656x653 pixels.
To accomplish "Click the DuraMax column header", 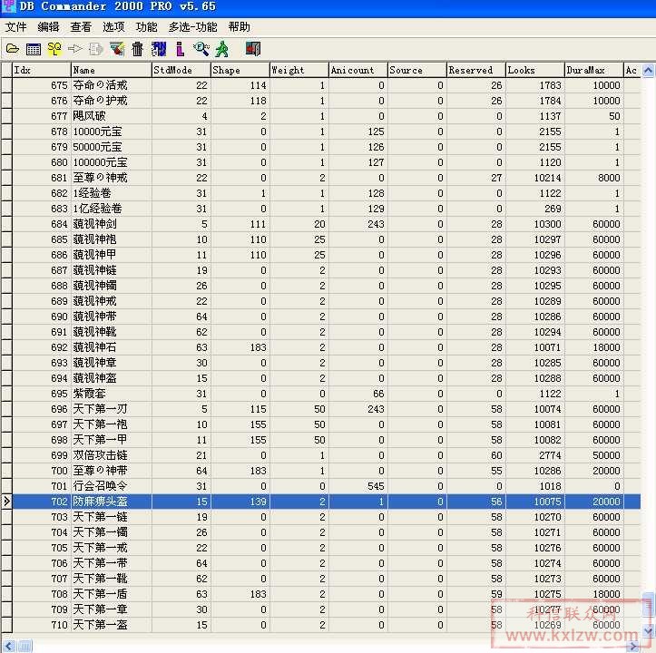I will pos(594,70).
